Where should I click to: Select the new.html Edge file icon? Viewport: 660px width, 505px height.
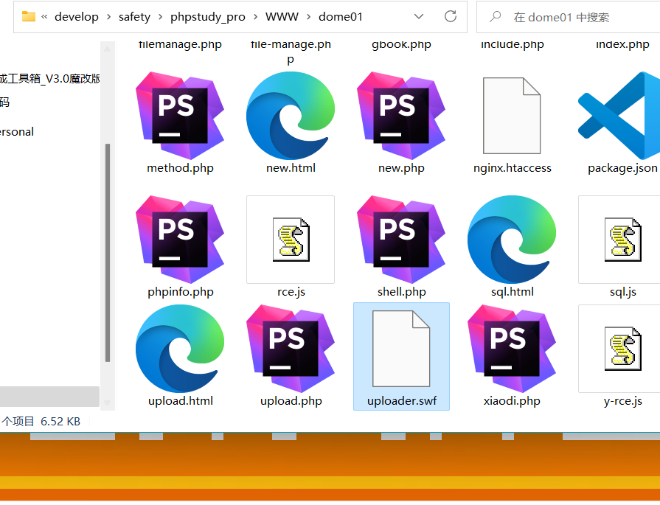[x=291, y=116]
